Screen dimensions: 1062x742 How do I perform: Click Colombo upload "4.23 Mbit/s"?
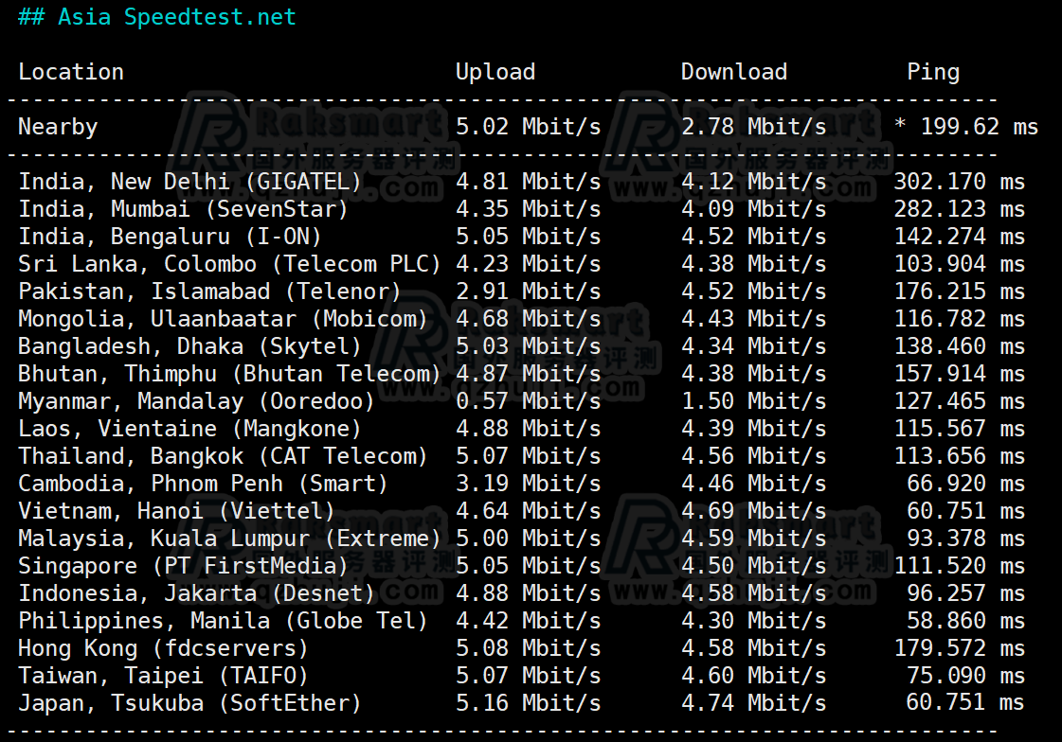(529, 264)
